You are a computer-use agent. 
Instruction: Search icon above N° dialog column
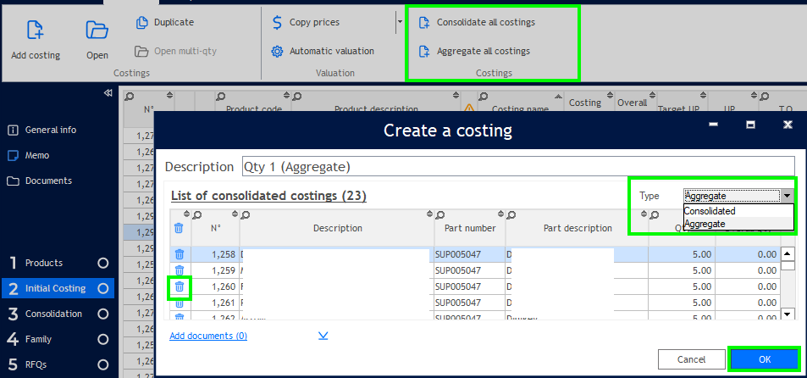click(196, 214)
